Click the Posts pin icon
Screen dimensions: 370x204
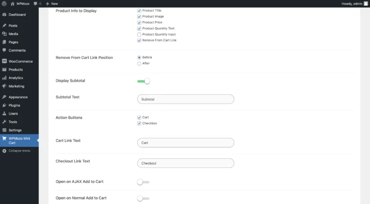coord(4,25)
